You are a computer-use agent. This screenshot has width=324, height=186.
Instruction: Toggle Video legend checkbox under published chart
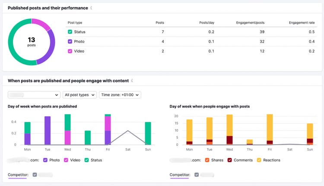click(x=66, y=160)
